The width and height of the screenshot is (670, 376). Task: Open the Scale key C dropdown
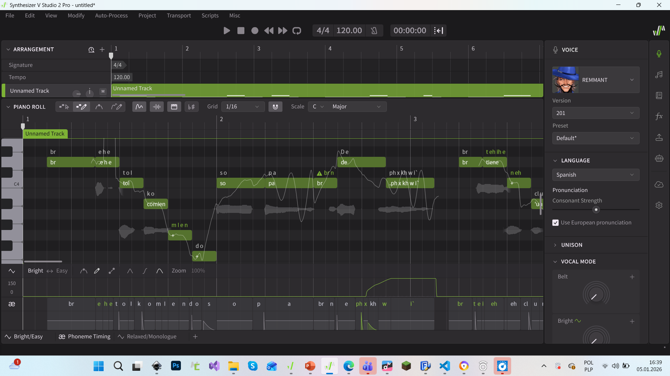(318, 107)
